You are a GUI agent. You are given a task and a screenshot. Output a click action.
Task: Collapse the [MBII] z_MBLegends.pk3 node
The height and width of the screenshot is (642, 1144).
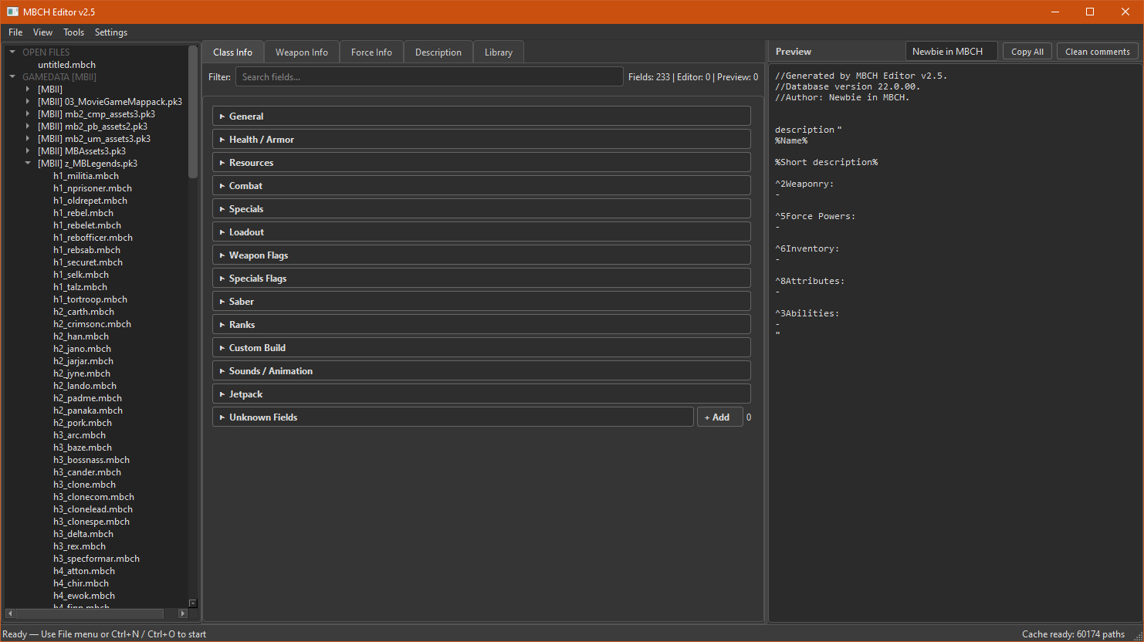[x=28, y=164]
